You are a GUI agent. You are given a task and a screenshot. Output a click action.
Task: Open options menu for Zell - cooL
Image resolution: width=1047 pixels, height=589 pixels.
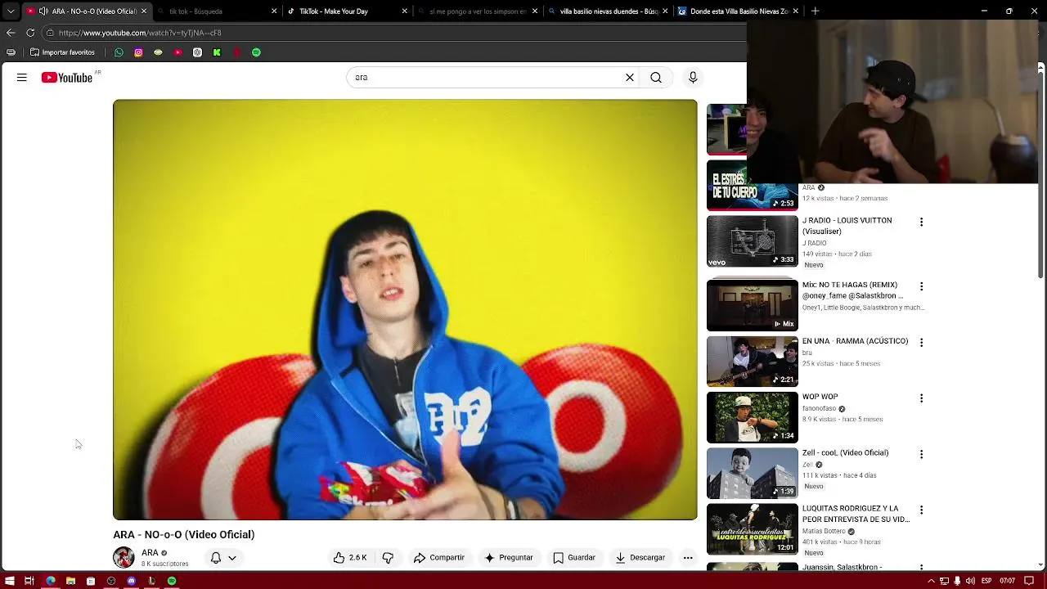[x=921, y=454]
